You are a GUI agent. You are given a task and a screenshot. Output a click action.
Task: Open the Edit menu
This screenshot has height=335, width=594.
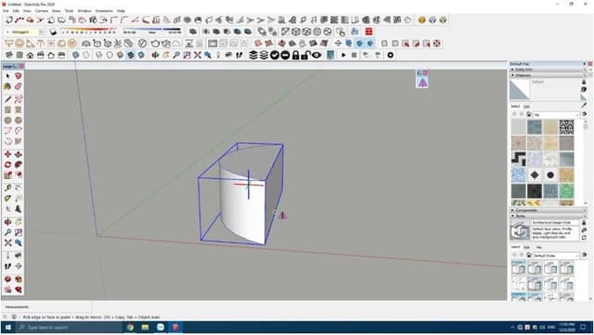pos(16,11)
